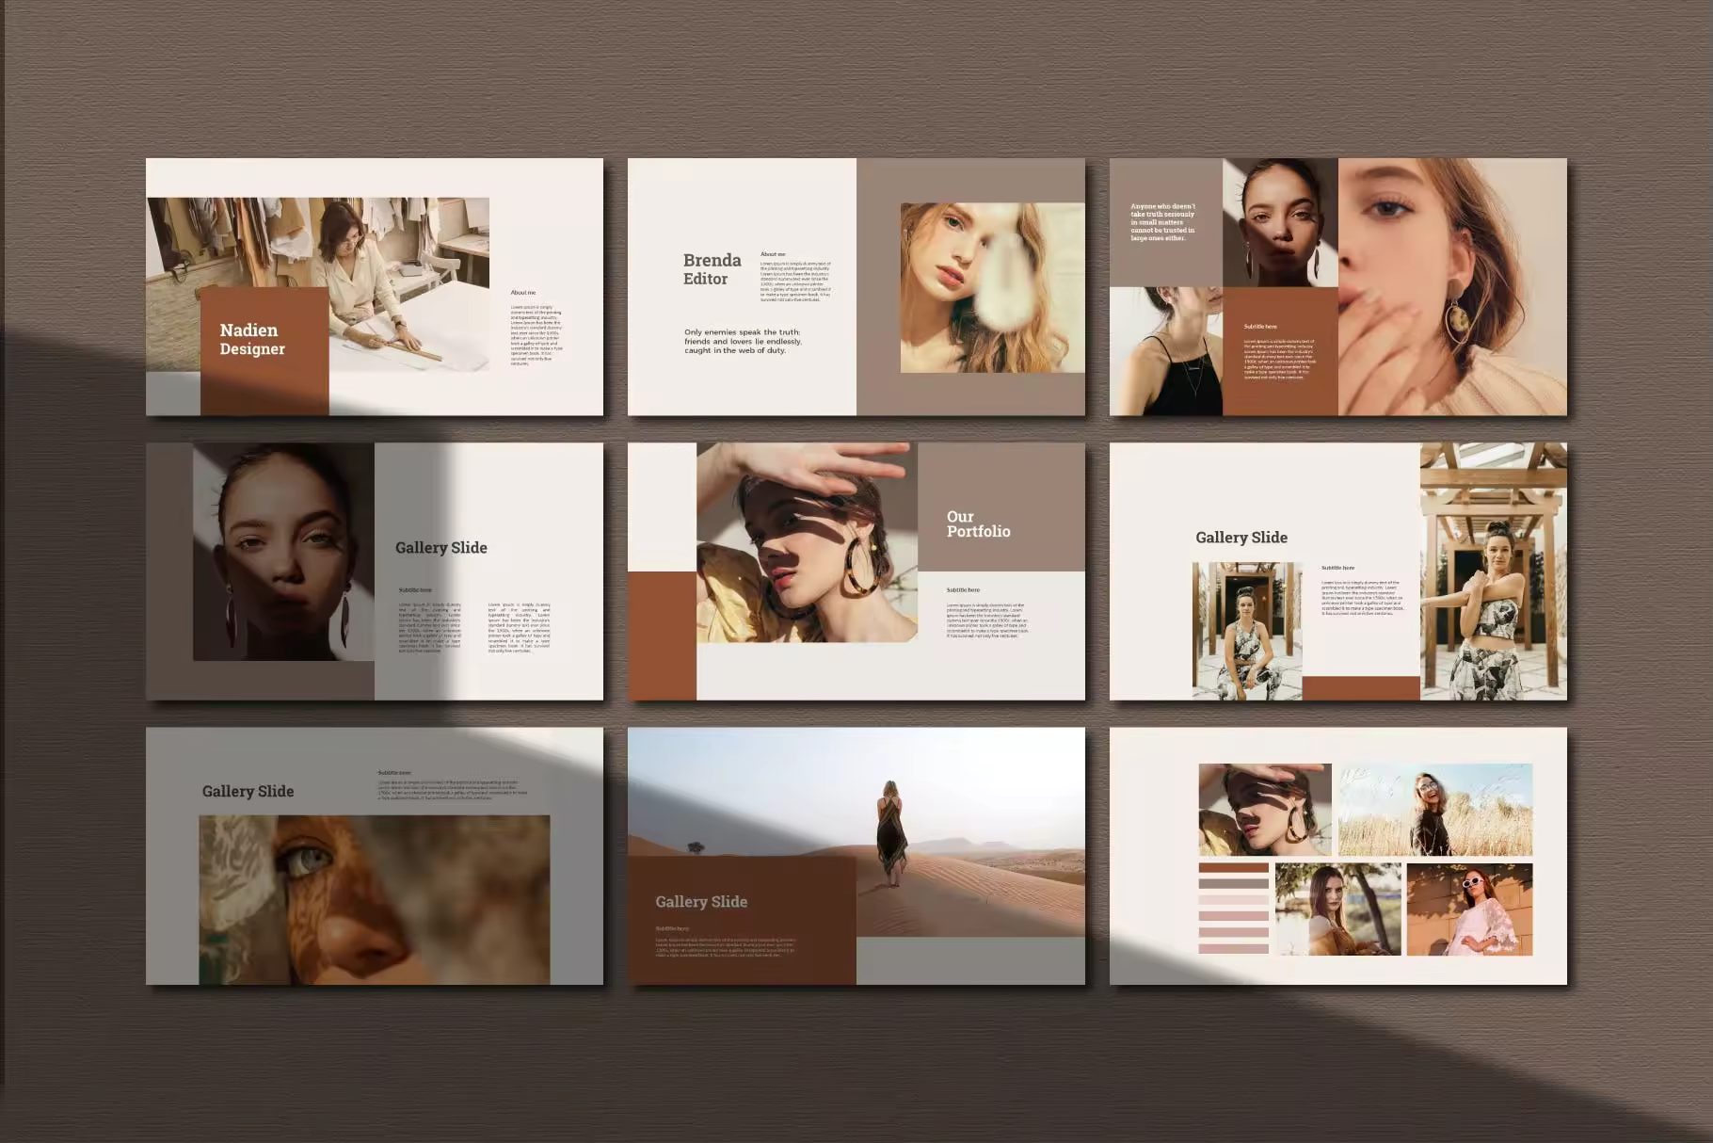Viewport: 1713px width, 1143px height.
Task: Click "Subtitle here" on the rust block beside close-up
Action: point(1260,327)
